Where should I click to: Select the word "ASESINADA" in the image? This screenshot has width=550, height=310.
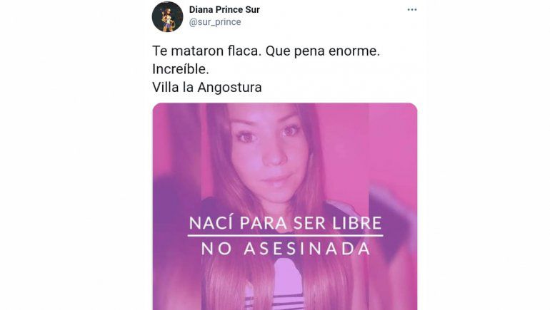307,249
